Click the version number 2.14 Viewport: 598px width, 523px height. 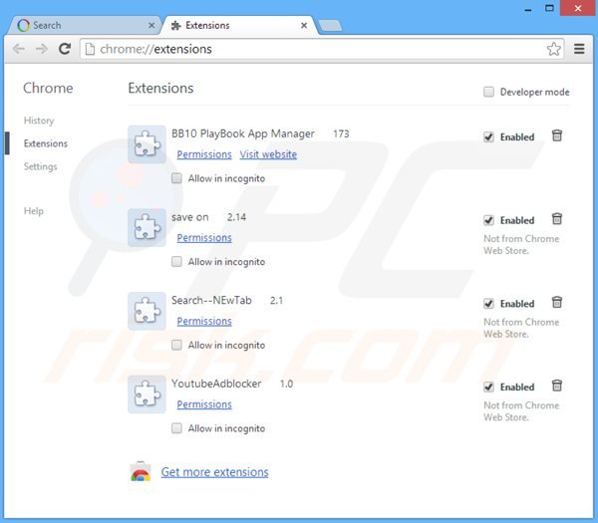click(236, 217)
